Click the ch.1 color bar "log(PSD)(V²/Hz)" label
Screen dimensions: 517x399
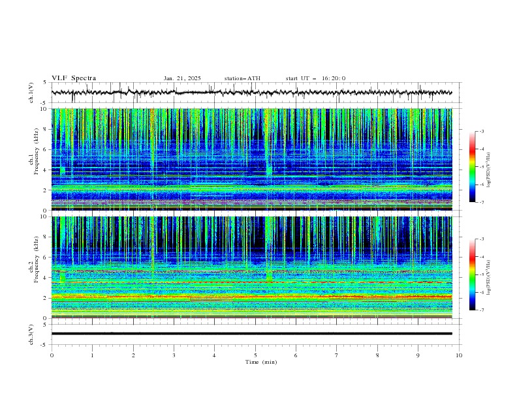[x=488, y=170]
